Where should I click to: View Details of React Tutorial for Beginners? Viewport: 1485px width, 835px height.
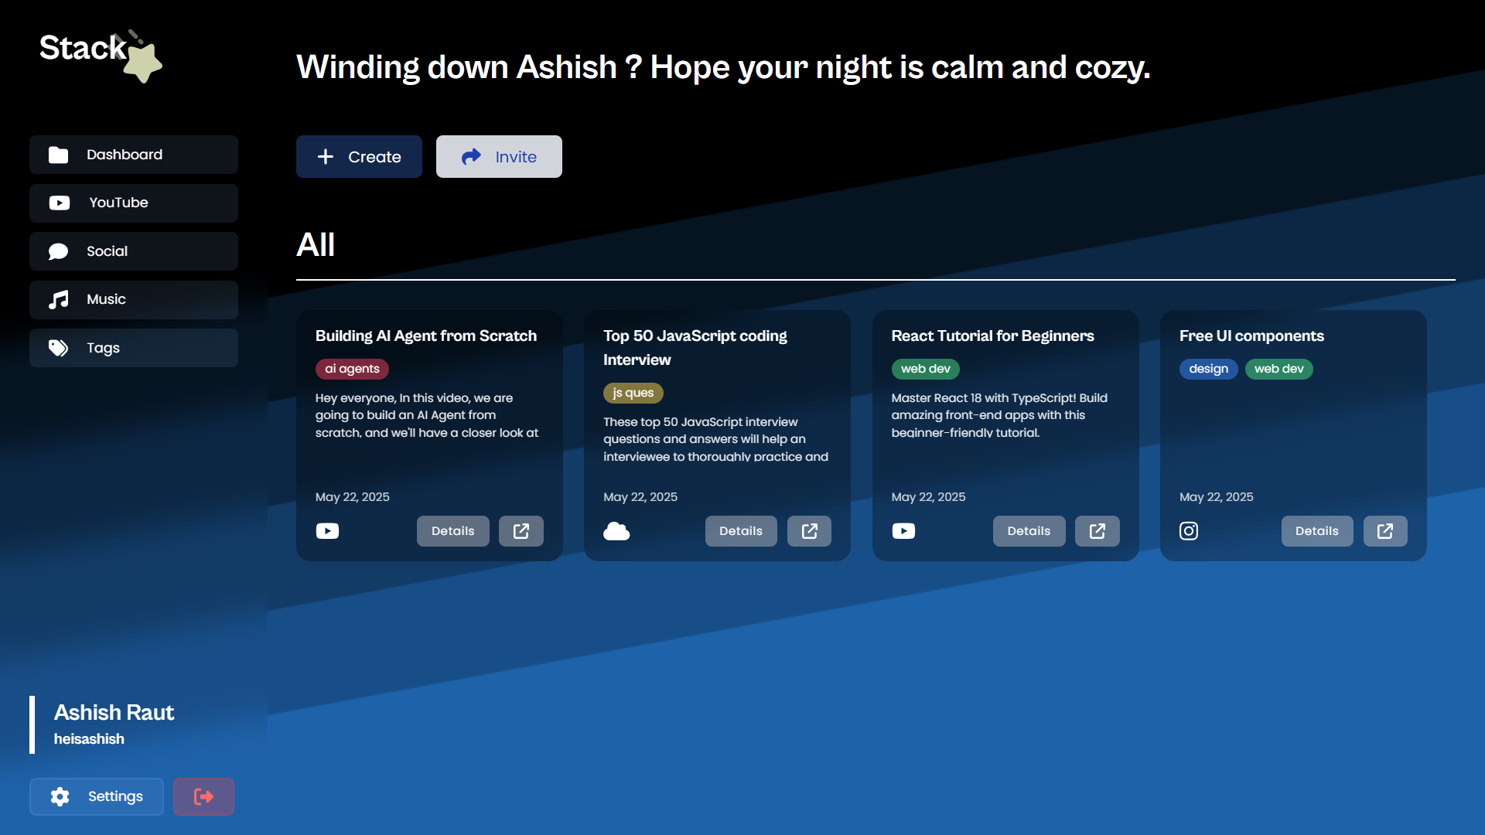[1029, 531]
